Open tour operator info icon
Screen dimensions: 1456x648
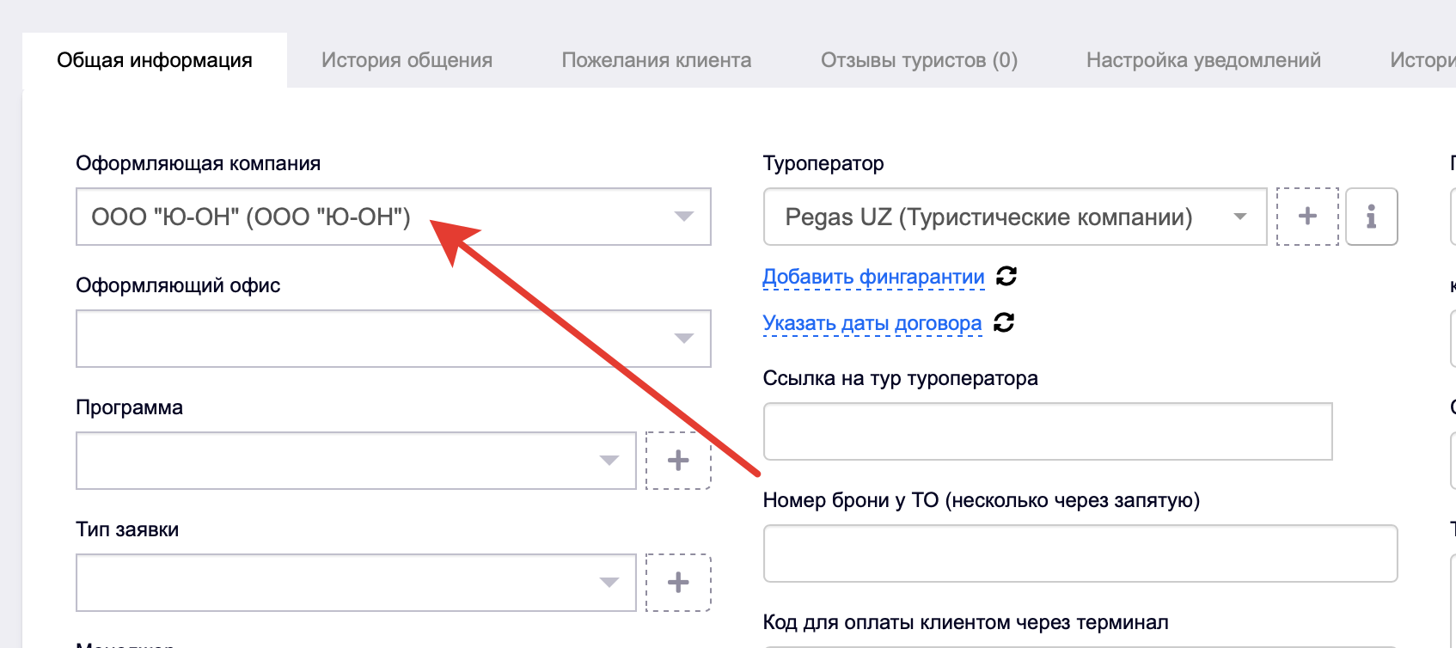click(1371, 217)
